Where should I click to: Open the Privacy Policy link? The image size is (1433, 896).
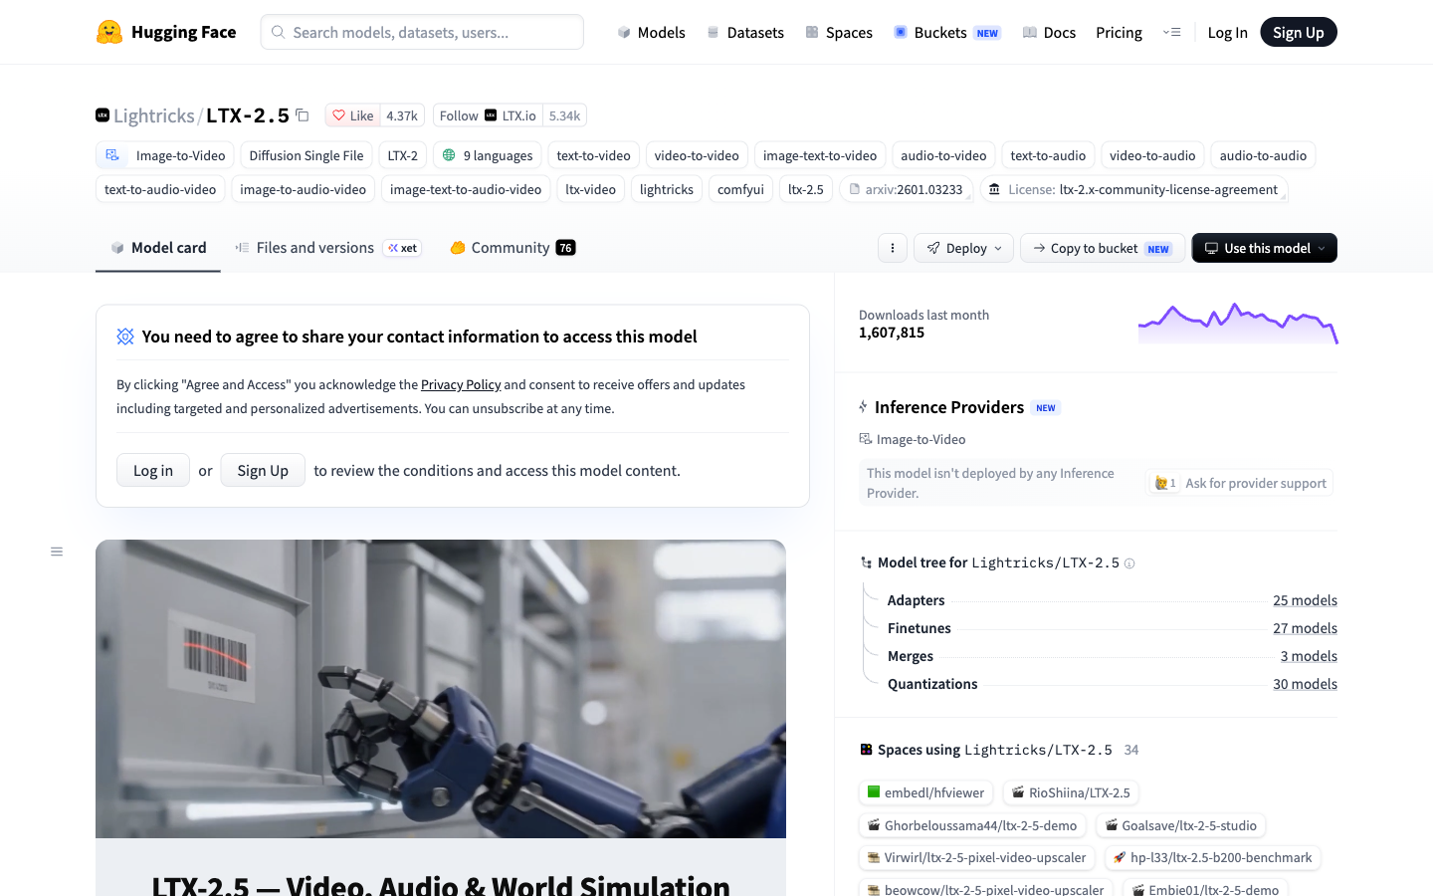click(461, 384)
